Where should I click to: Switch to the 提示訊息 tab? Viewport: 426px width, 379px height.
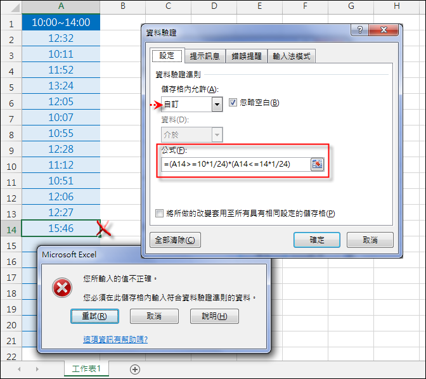205,56
